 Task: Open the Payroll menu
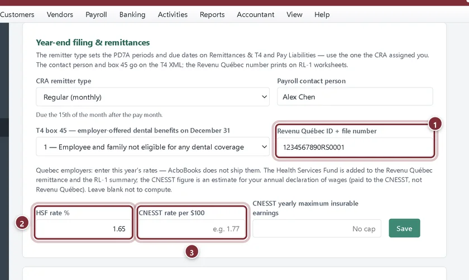[x=96, y=14]
